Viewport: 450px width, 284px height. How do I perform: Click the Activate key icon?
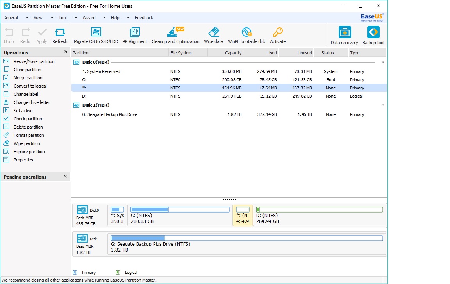point(278,36)
